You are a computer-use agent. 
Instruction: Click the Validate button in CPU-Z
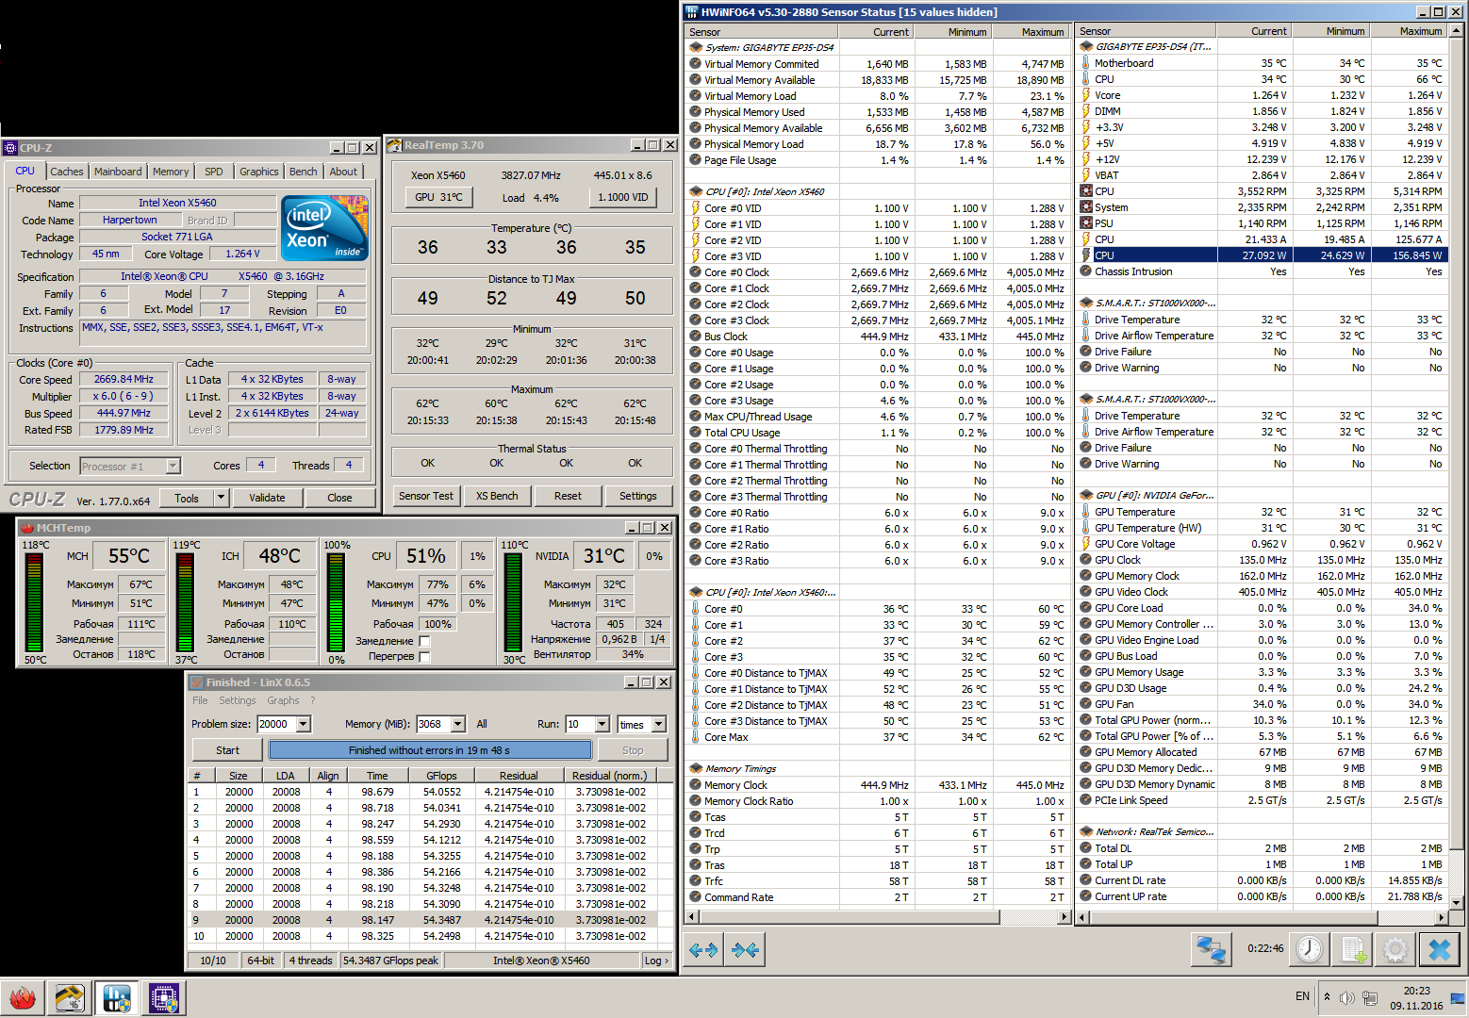click(x=267, y=498)
